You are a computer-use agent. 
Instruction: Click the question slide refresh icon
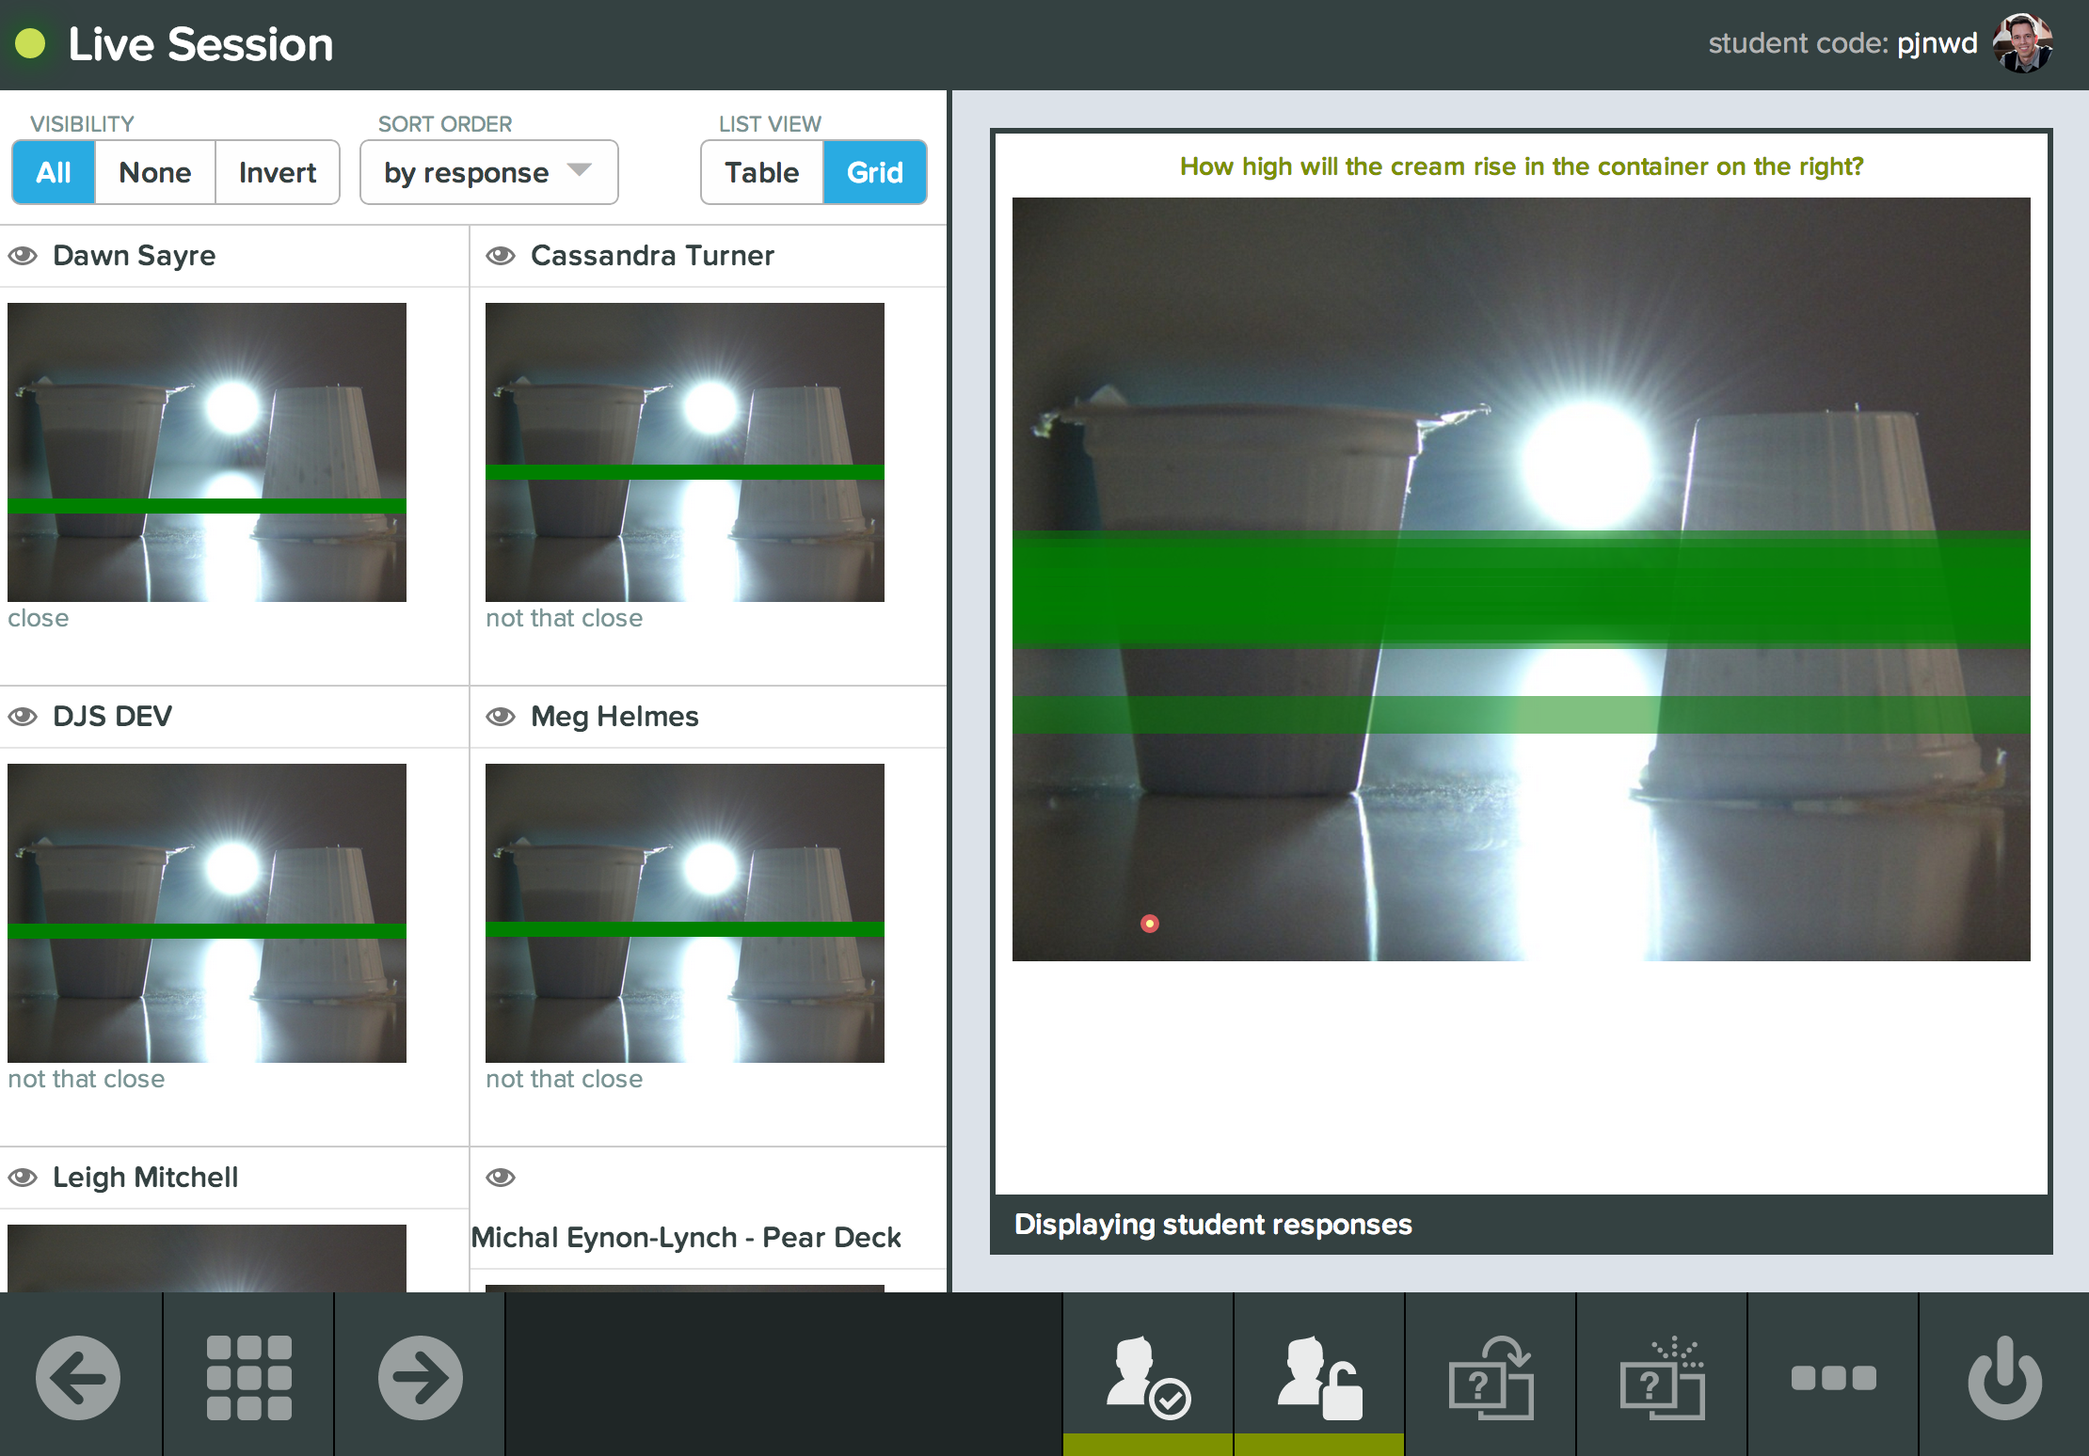[x=1491, y=1377]
